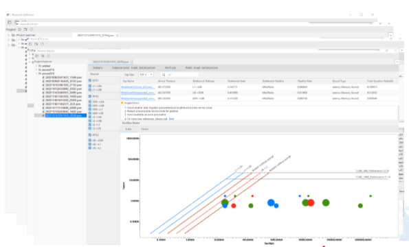
Task: Click open-folder icon in second Ascend Advisor window
Action: [25, 30]
